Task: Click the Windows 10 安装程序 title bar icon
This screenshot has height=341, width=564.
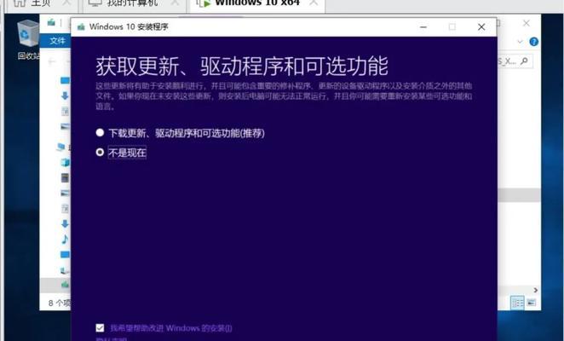Action: click(81, 27)
